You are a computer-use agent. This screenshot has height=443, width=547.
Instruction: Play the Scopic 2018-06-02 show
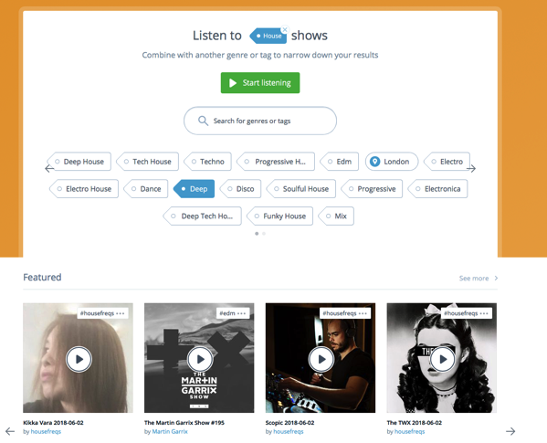(321, 359)
